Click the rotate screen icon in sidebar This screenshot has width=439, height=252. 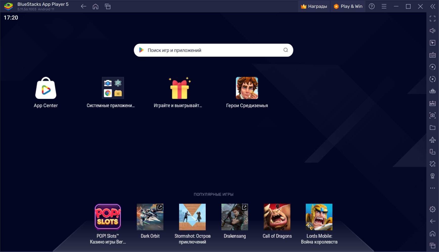[x=432, y=152]
